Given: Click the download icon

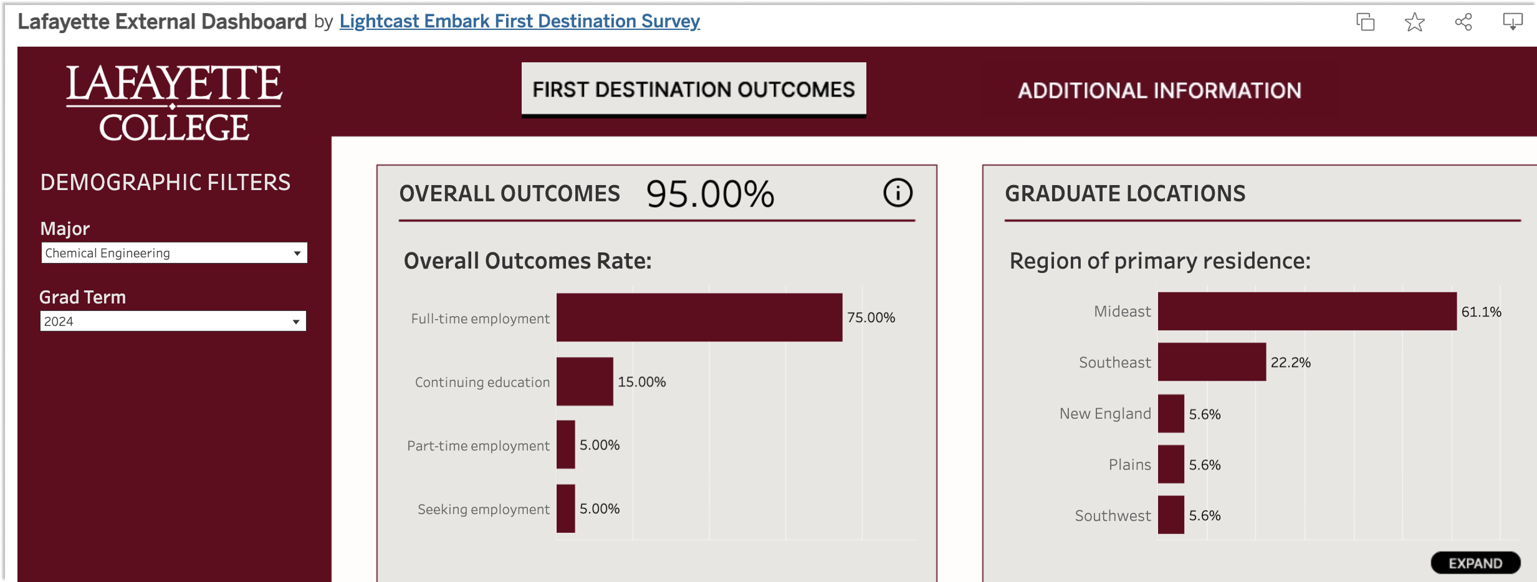Looking at the screenshot, I should [x=1512, y=22].
